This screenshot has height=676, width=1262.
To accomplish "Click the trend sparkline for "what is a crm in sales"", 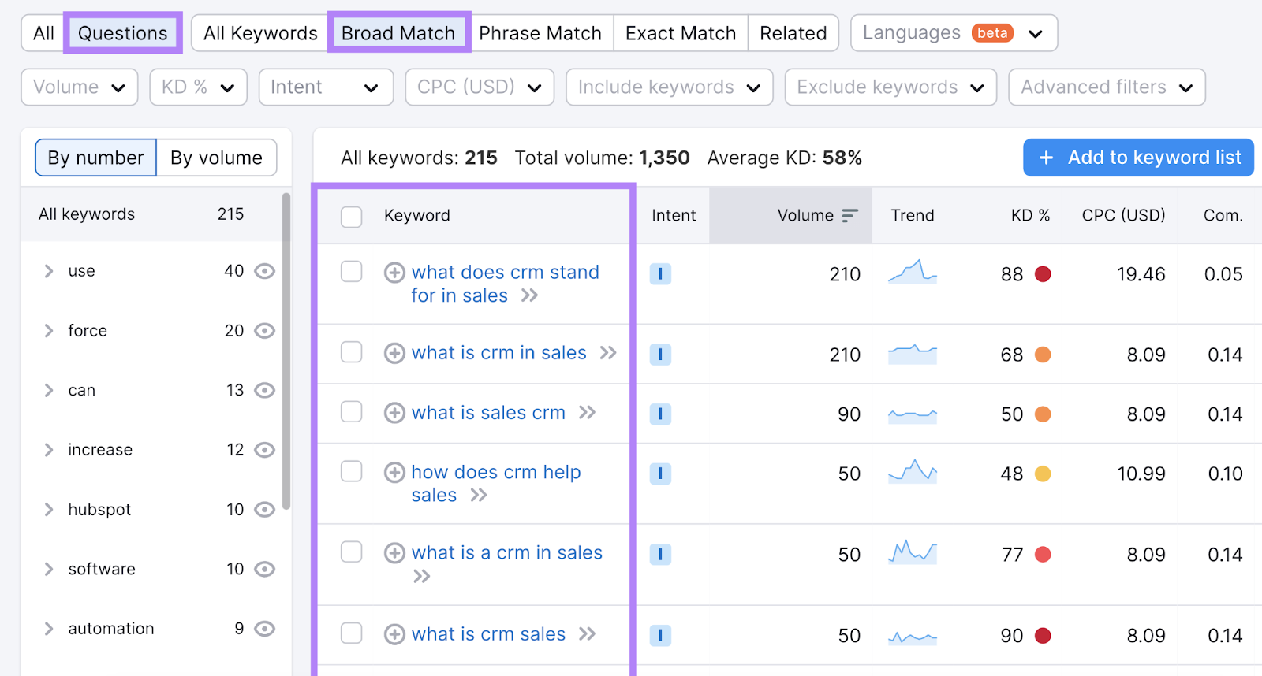I will click(x=912, y=554).
